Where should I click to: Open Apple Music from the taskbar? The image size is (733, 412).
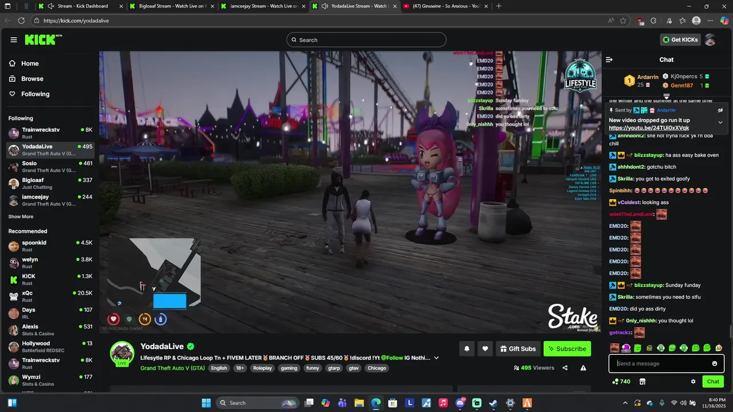(443, 403)
